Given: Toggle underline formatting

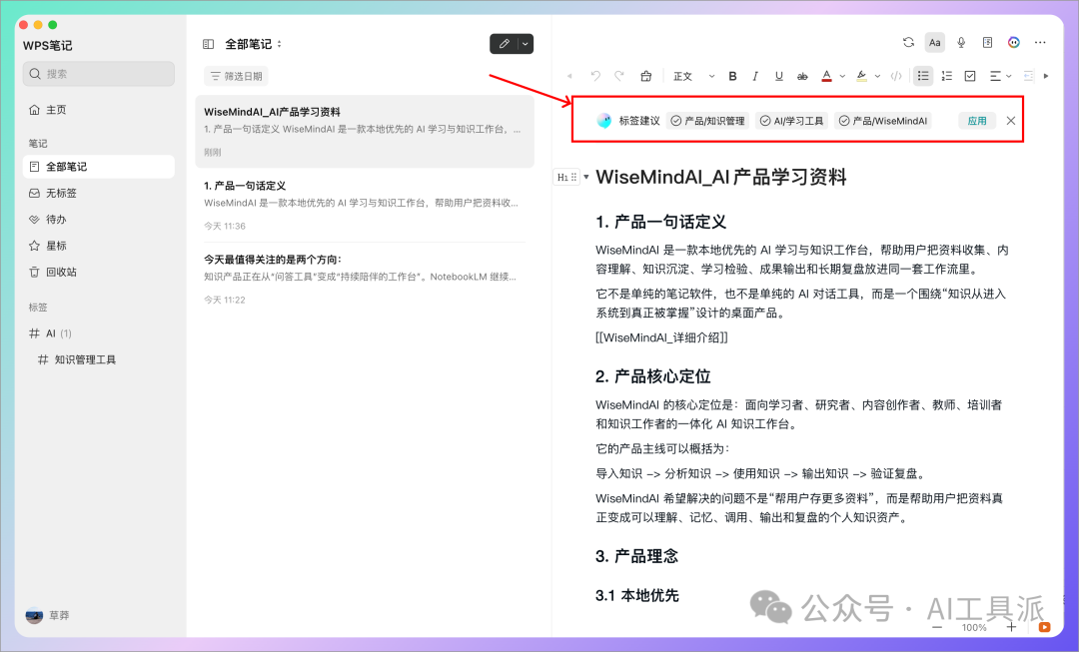Looking at the screenshot, I should [x=779, y=76].
